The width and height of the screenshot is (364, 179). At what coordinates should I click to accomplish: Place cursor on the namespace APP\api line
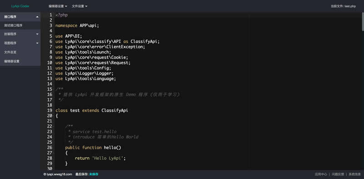77,26
